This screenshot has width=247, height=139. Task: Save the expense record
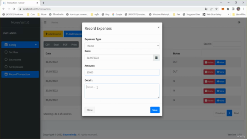click(155, 110)
